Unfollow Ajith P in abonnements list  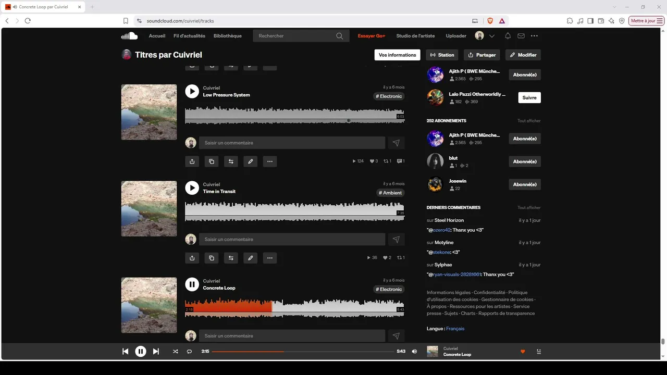coord(525,139)
